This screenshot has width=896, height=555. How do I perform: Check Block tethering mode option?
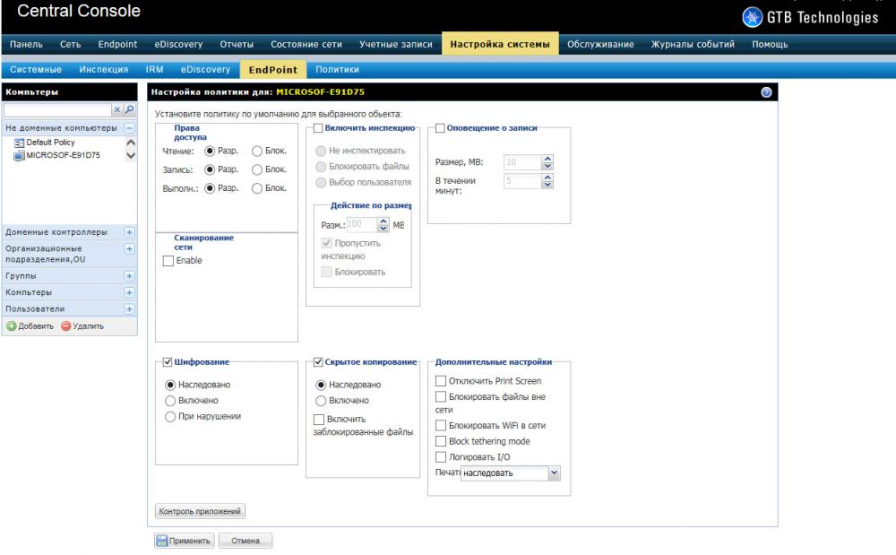pos(441,441)
